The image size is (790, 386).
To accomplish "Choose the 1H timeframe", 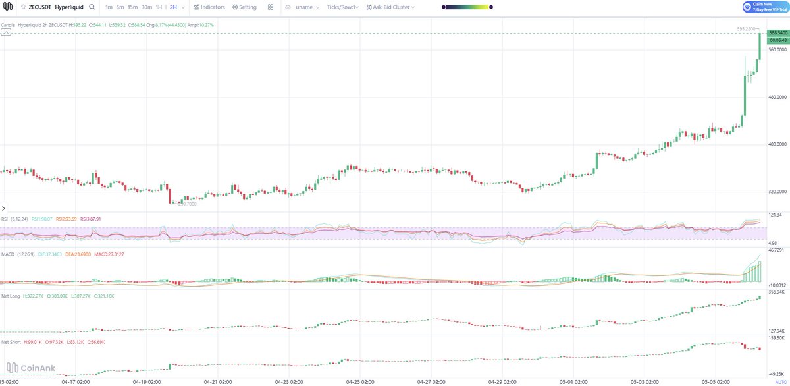I will point(159,7).
